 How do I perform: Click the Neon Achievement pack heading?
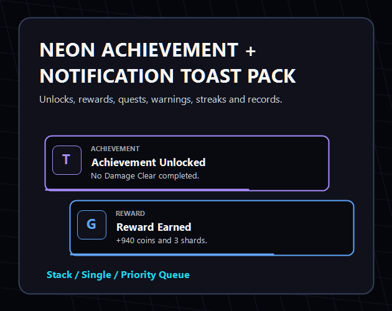pos(139,50)
